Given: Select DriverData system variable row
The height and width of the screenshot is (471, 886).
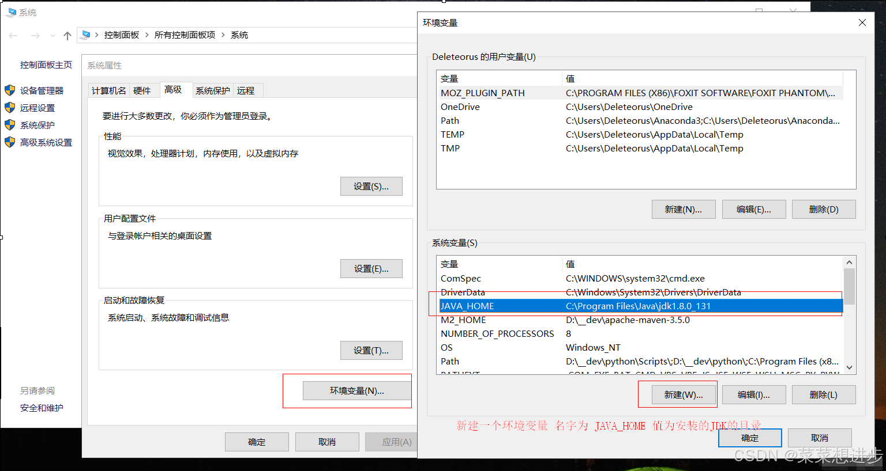Looking at the screenshot, I should pos(640,293).
